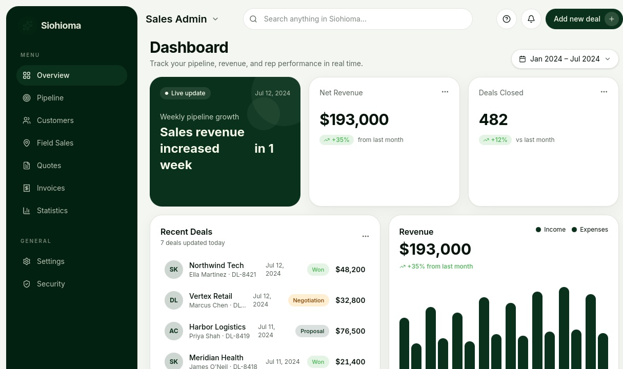Click the Search anything in Siohioma field
The image size is (623, 369).
click(x=358, y=19)
